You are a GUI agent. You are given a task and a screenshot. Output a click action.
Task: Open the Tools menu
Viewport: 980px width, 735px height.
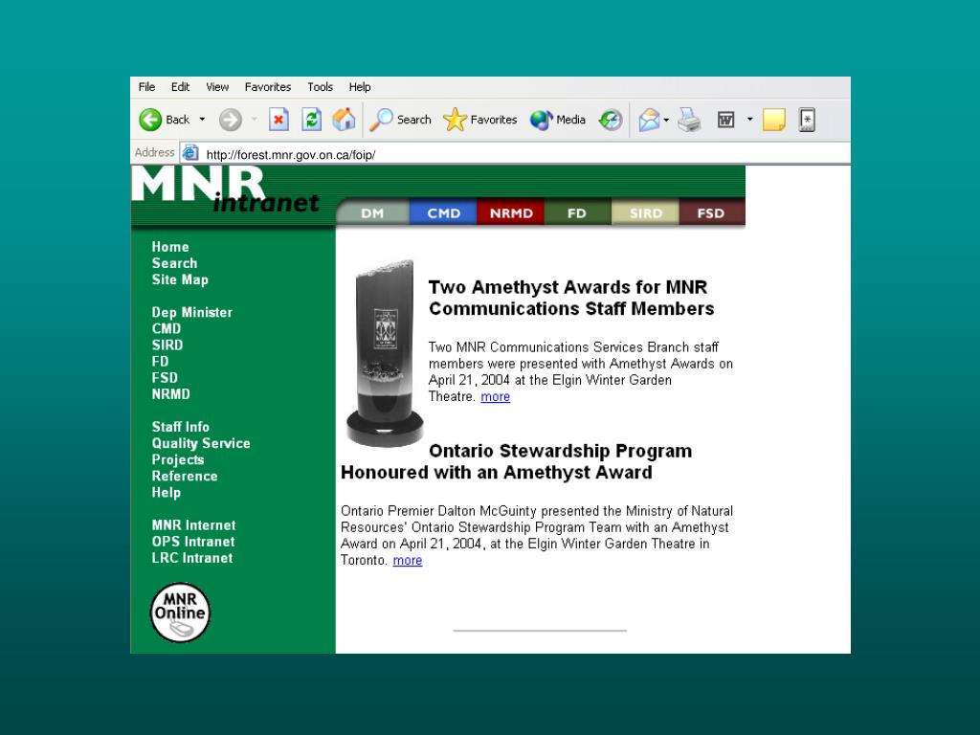pos(320,87)
